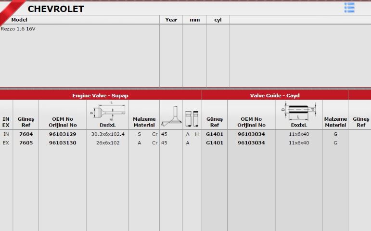The height and width of the screenshot is (231, 371).
Task: Select the Valve Guide - Gayd section header
Action: coord(275,96)
